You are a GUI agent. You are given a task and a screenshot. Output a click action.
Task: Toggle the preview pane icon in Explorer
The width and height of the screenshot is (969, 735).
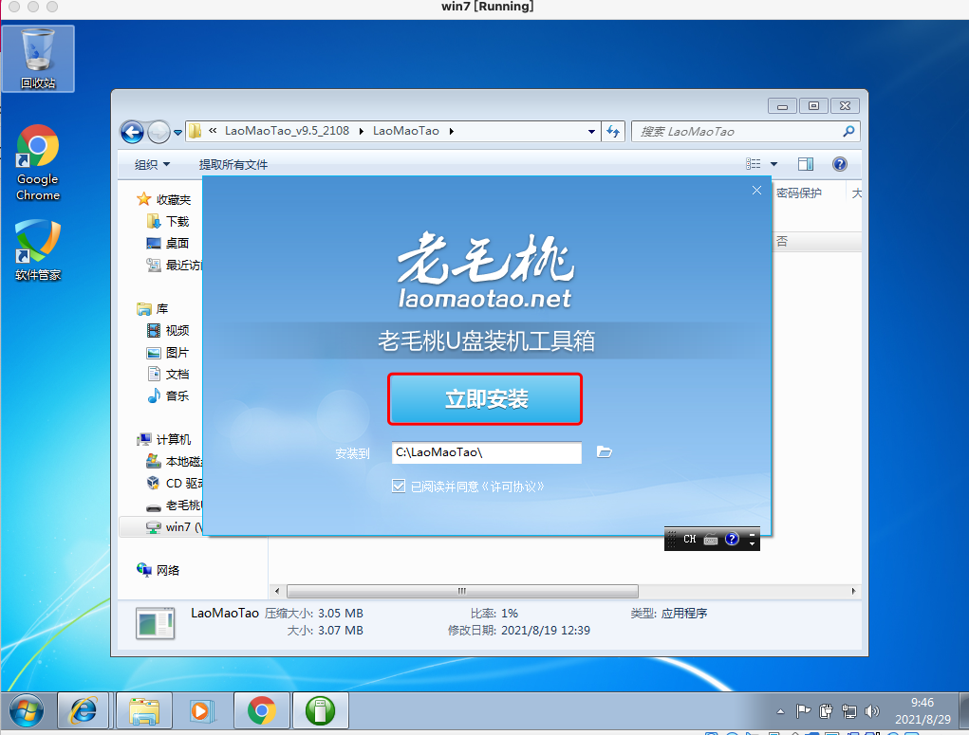(x=805, y=163)
